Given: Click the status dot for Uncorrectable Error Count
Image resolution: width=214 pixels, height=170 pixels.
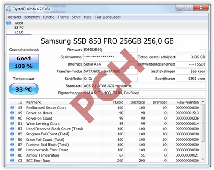Looking at the screenshot, I should coord(12,150).
